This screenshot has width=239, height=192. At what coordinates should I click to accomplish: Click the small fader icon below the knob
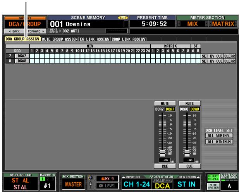tap(91, 185)
